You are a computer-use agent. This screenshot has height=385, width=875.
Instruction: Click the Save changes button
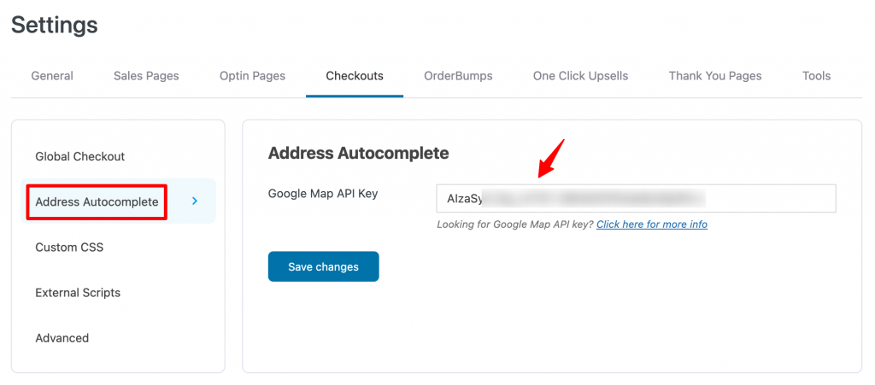coord(323,266)
